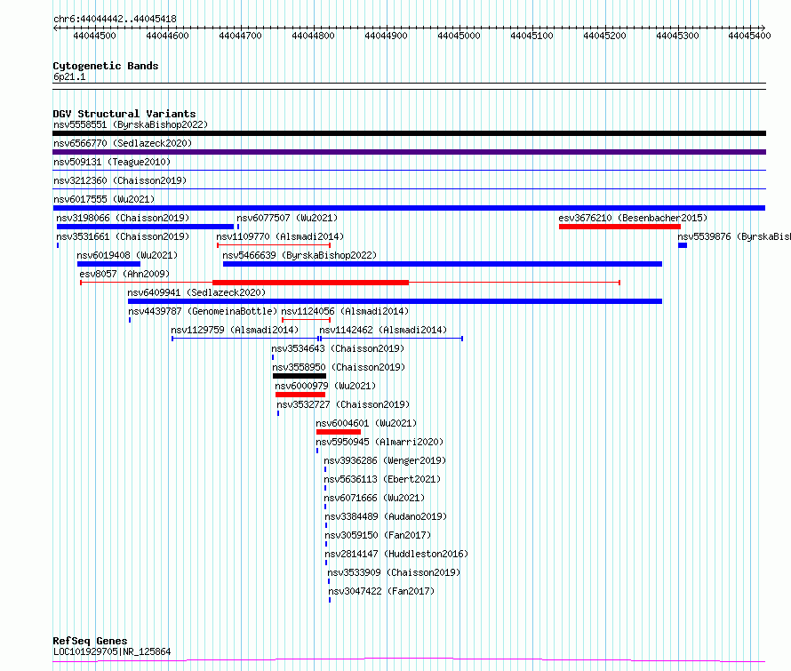Click the 44045200 ruler position label
The image size is (791, 671).
604,36
